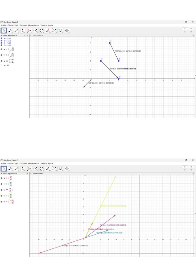
Task: Select the Ellipse tool in lower GeoGebra window
Action: click(x=42, y=169)
